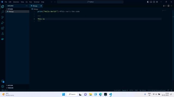Open the Help menu
Viewport: 174px width, 97px height.
[42, 2]
